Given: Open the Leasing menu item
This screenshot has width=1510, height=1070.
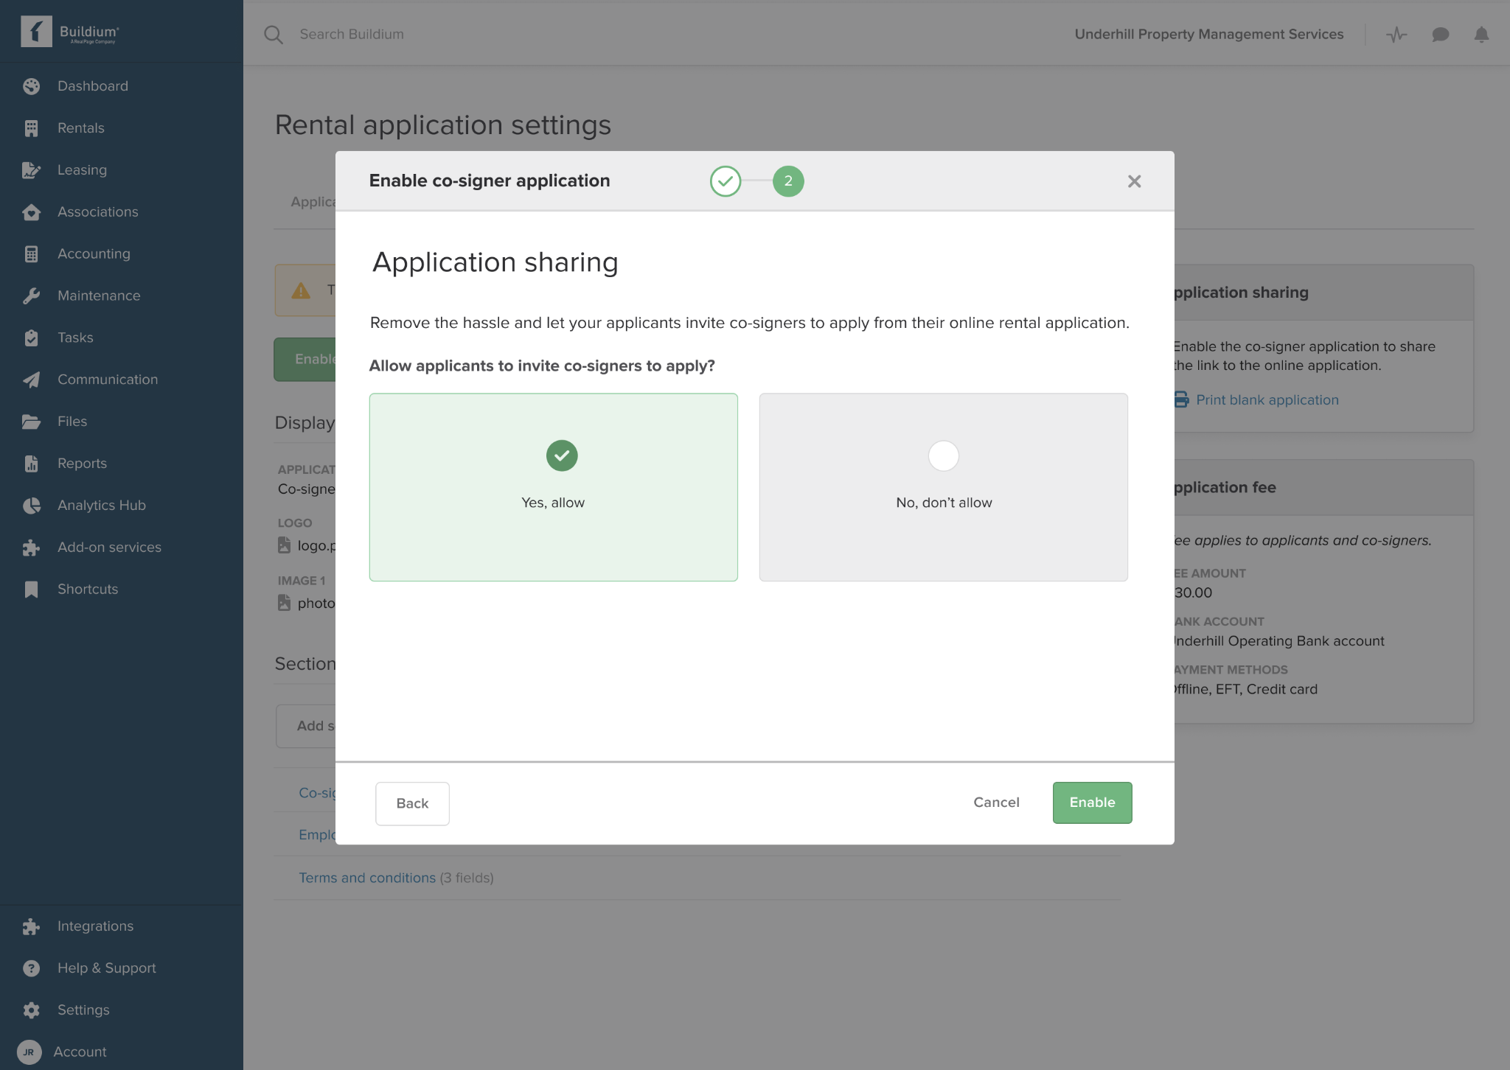Looking at the screenshot, I should point(83,169).
